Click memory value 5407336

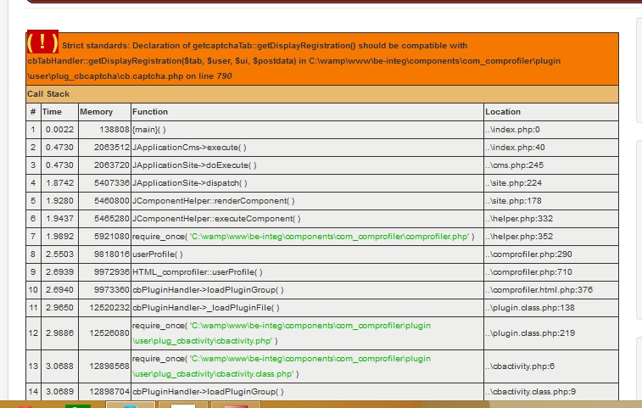pyautogui.click(x=112, y=183)
